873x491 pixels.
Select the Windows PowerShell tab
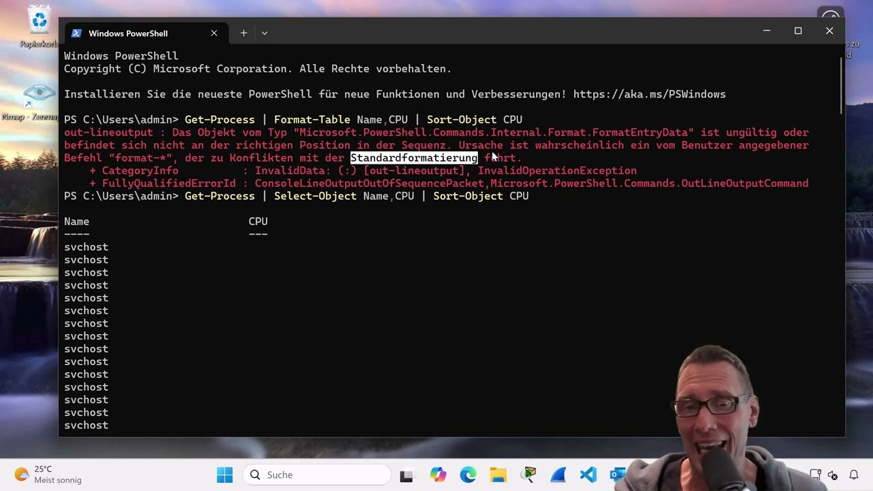(x=145, y=33)
